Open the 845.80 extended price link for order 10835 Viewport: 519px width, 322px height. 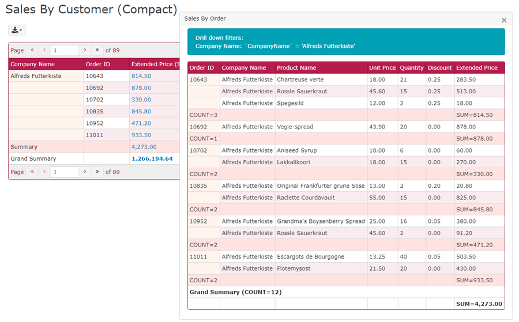(x=141, y=111)
